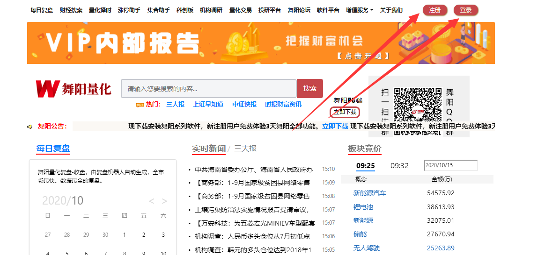Image resolution: width=552 pixels, height=255 pixels.
Task: Open news 土壤污染防治法实施情况报告
Action: coord(252,210)
